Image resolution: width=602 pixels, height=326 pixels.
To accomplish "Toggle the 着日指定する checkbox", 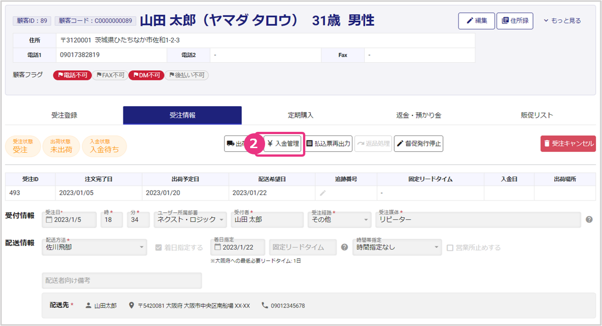I will [x=158, y=247].
